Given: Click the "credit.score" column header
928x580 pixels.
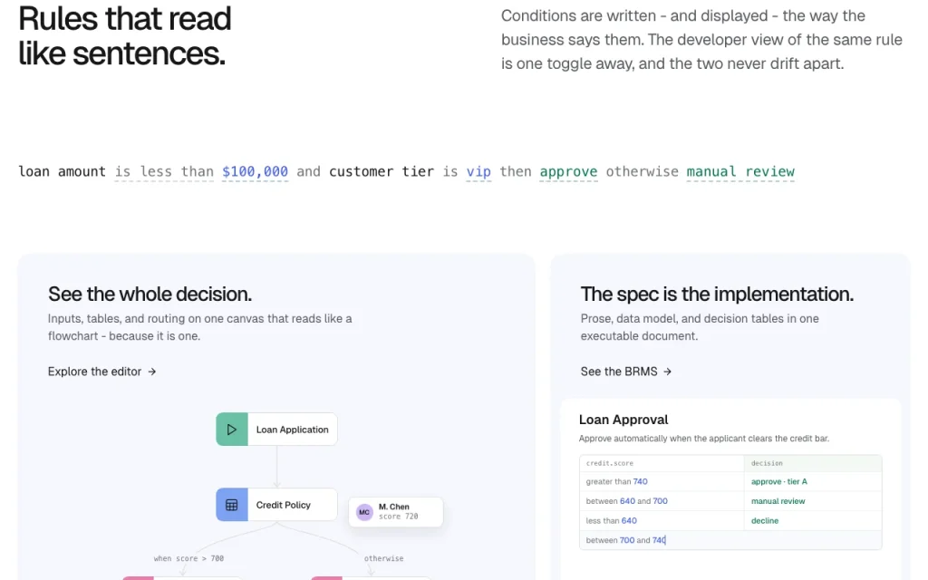Looking at the screenshot, I should point(662,463).
